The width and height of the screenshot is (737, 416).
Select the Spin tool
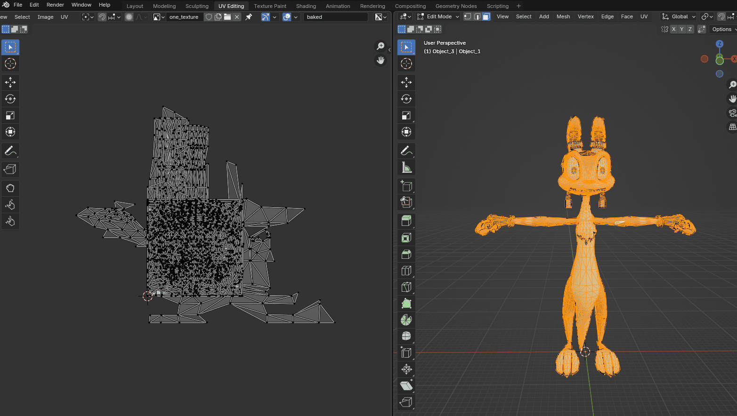point(406,320)
